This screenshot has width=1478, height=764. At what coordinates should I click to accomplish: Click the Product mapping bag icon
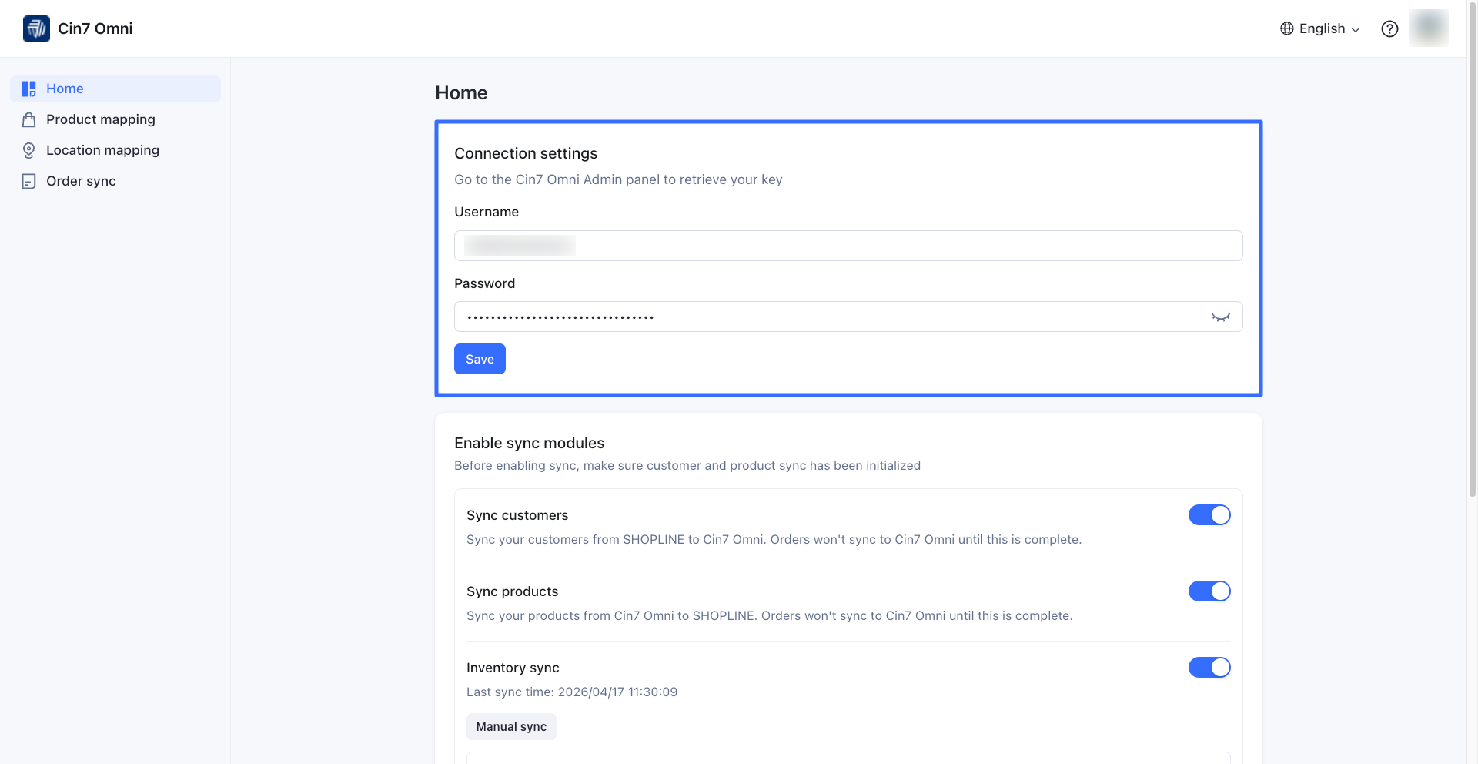pos(29,119)
